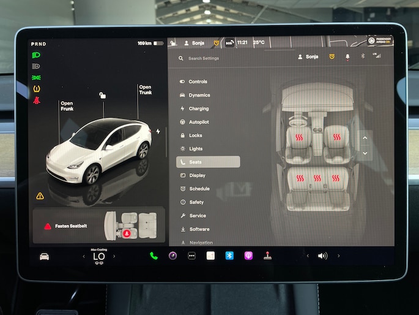Viewport: 419px width, 315px height.
Task: Open Lights settings menu
Action: point(191,148)
